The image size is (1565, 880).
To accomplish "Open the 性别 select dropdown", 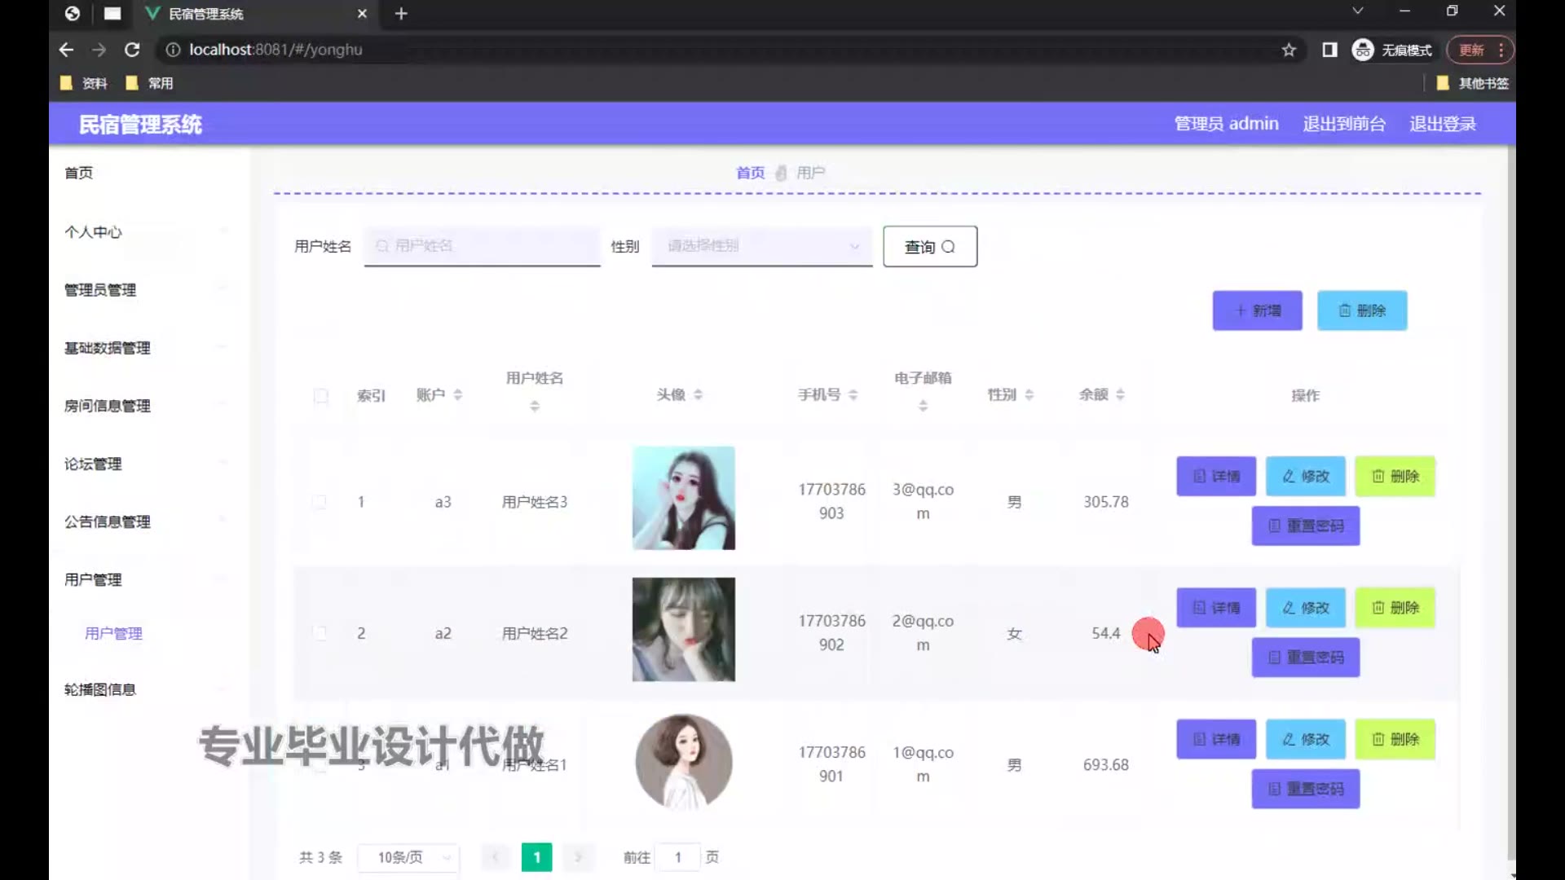I will point(761,246).
